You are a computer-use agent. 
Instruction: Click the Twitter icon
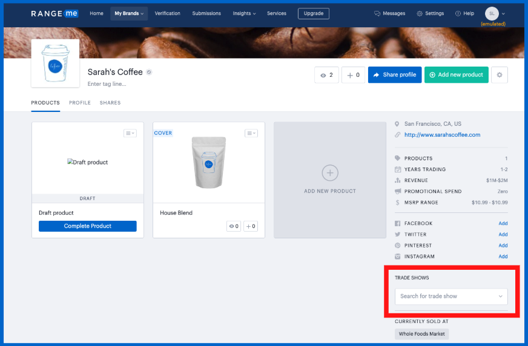(x=398, y=234)
